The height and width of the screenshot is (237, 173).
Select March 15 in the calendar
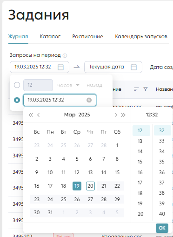[x=117, y=172]
